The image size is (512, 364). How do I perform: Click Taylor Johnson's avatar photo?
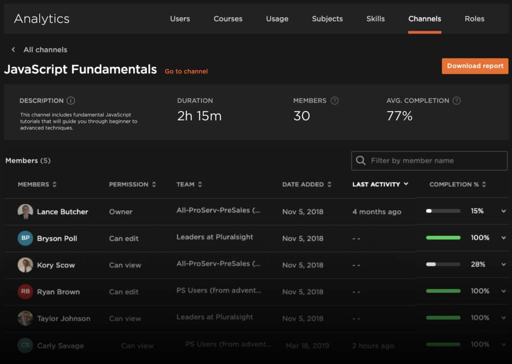tap(25, 318)
